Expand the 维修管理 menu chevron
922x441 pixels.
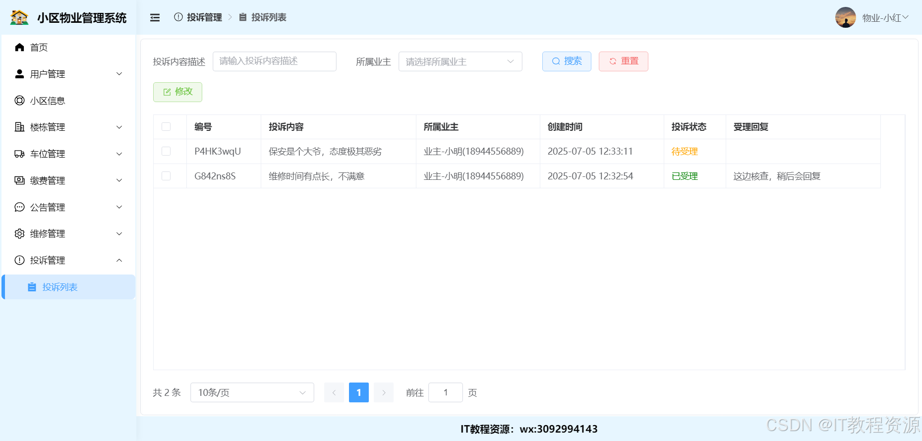119,234
